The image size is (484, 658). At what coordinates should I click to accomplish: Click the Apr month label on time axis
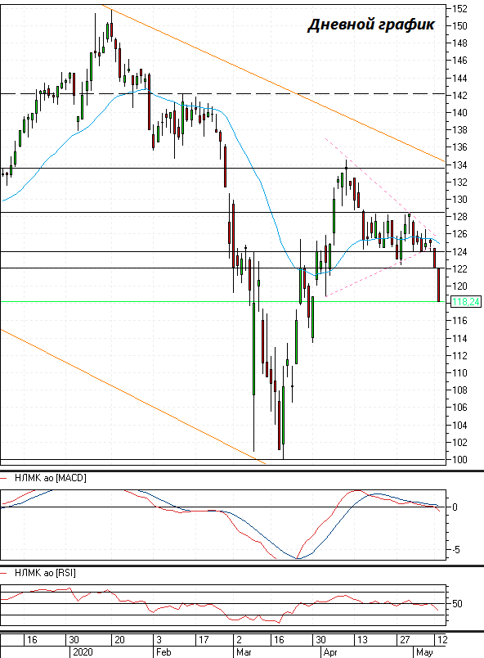click(x=330, y=652)
